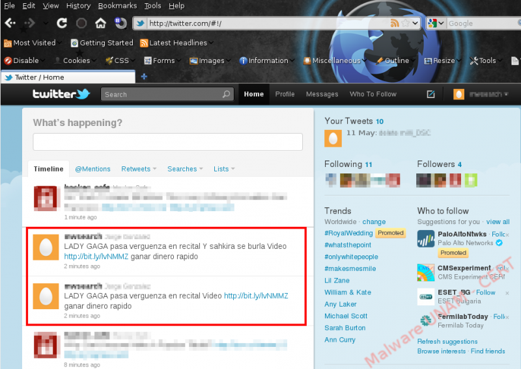The width and height of the screenshot is (521, 369).
Task: Open the Outline developer toolbar menu
Action: (395, 60)
